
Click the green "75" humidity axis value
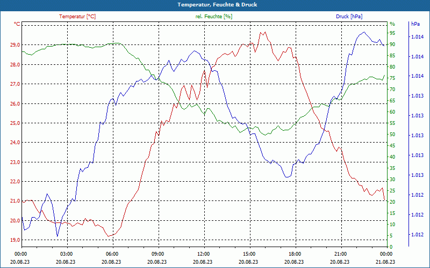click(x=392, y=78)
